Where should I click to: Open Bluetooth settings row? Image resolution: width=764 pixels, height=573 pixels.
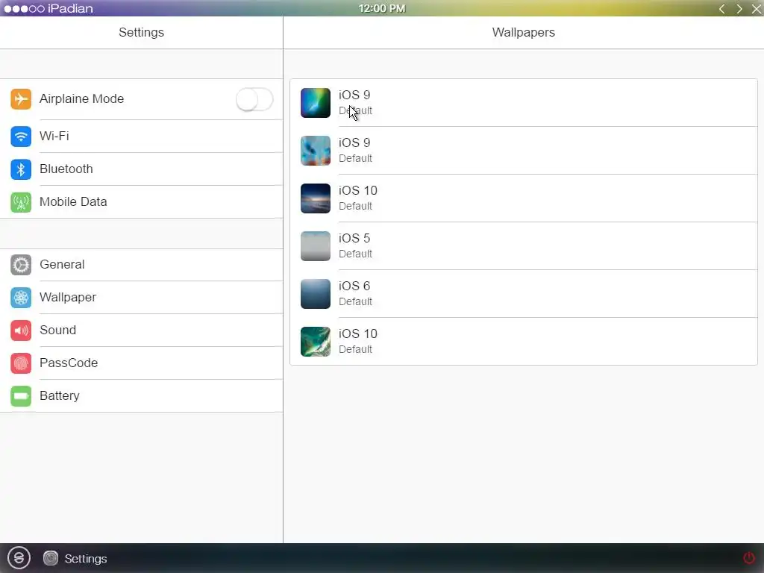coord(141,169)
